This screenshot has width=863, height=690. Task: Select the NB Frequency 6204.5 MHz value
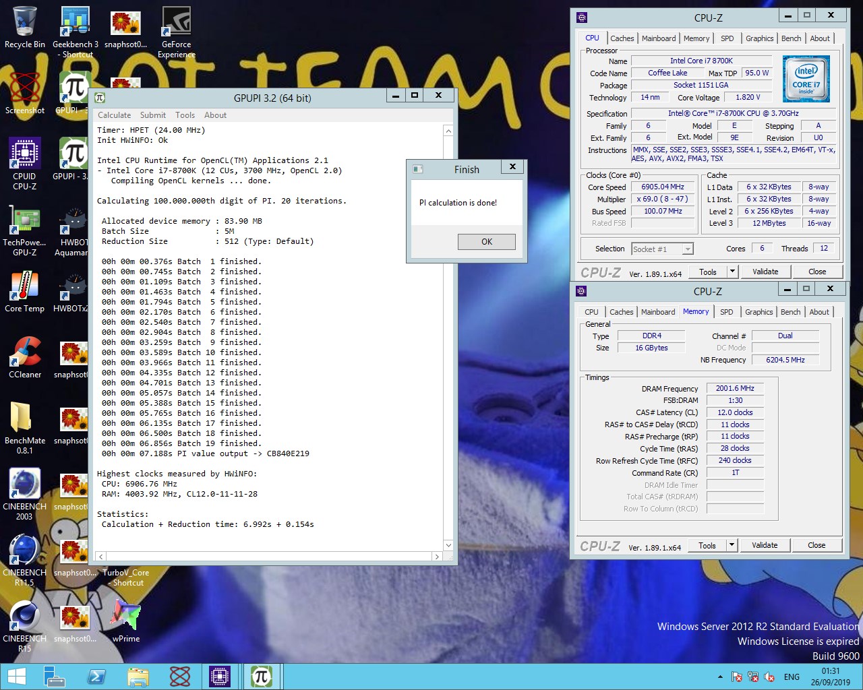785,360
